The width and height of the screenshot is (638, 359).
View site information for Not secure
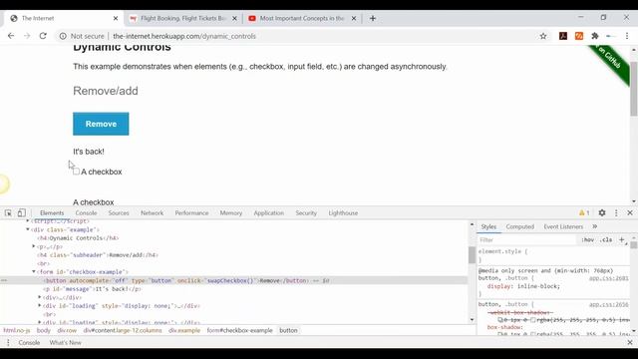click(82, 36)
